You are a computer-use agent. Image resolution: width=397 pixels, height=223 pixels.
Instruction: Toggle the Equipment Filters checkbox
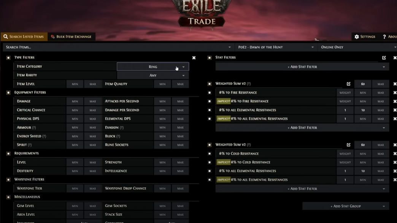tap(8, 92)
